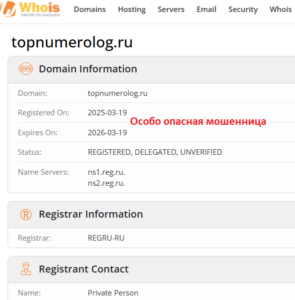Open the Security menu item
This screenshot has width=295, height=300.
(x=243, y=9)
